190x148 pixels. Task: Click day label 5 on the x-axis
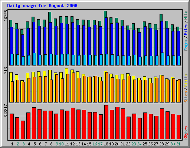point(35,144)
